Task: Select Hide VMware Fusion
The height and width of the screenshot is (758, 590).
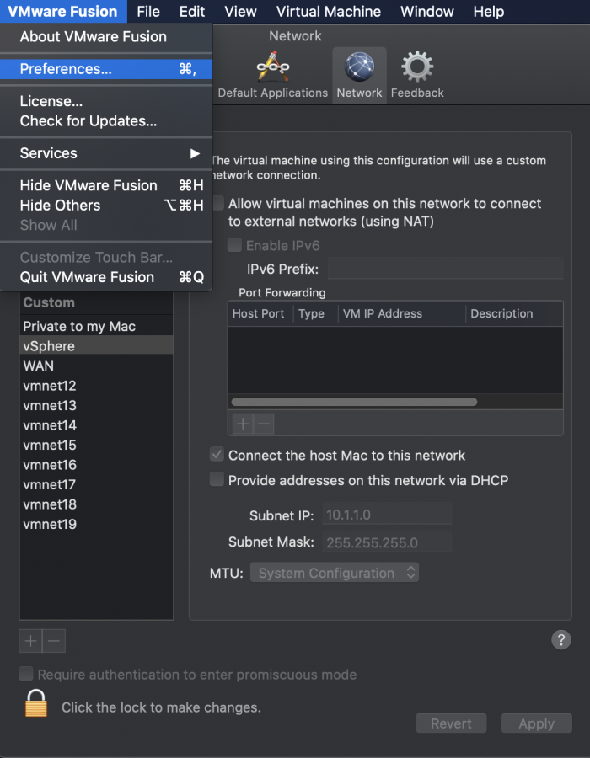Action: [106, 185]
